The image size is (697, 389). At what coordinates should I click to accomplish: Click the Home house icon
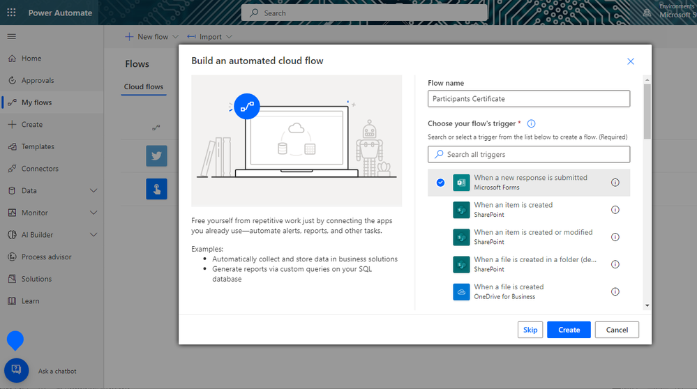coord(12,58)
